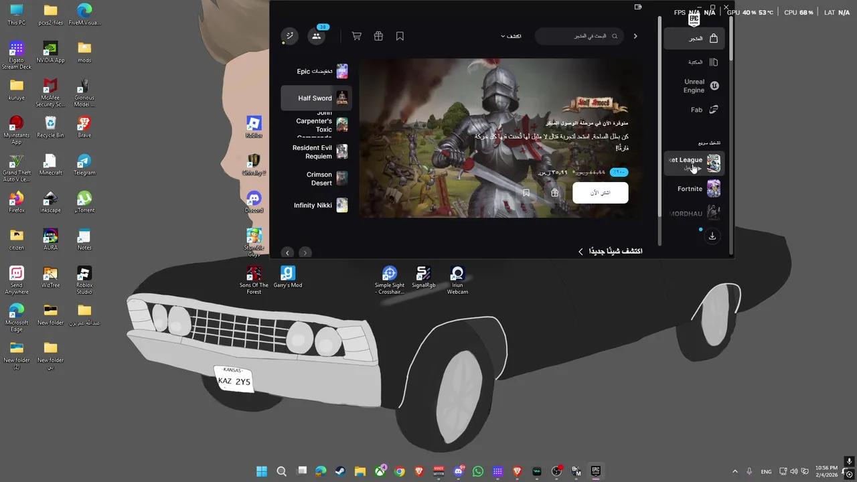Select the Minecraft desktop icon
This screenshot has height=482, width=857.
click(50, 165)
